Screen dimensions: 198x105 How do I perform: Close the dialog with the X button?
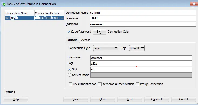tap(194, 4)
